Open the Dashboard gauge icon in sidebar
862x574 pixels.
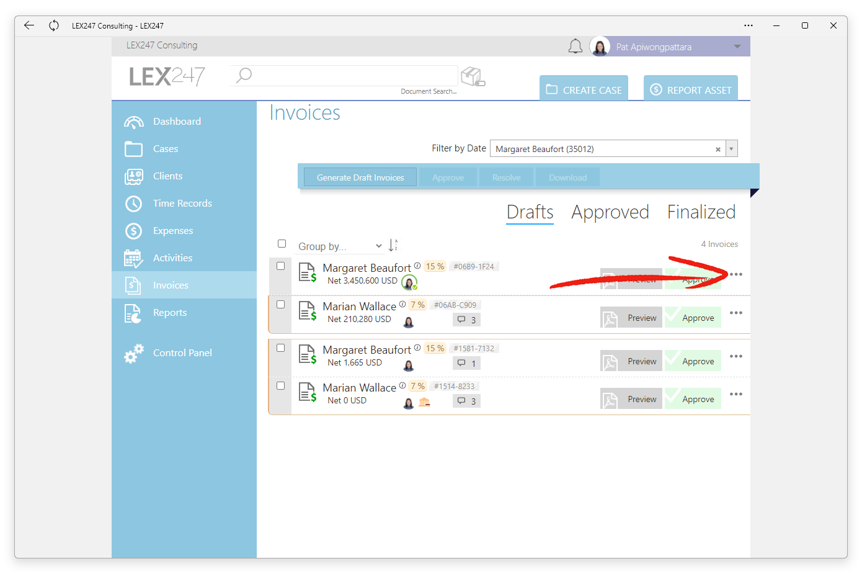134,122
